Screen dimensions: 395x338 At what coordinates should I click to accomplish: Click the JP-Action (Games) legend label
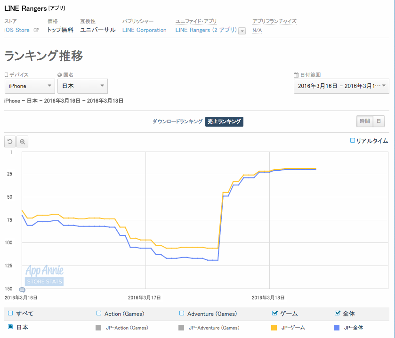tap(127, 328)
